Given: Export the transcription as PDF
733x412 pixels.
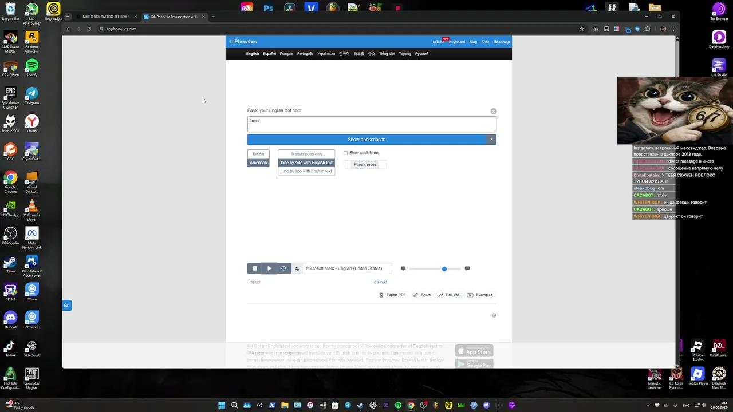Looking at the screenshot, I should [392, 295].
